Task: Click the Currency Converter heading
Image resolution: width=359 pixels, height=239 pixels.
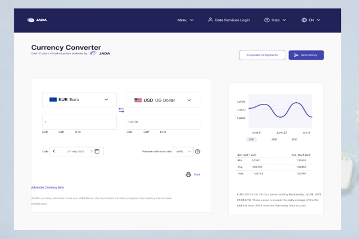Action: tap(66, 47)
